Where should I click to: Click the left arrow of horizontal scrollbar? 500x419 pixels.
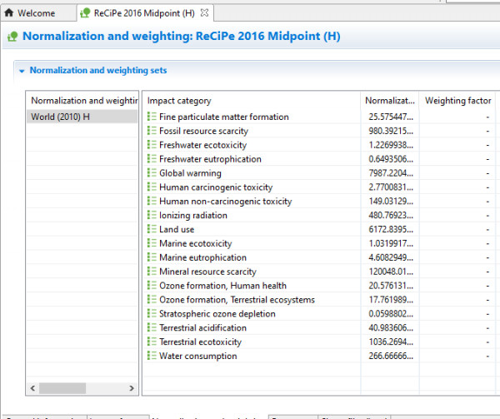pos(32,388)
